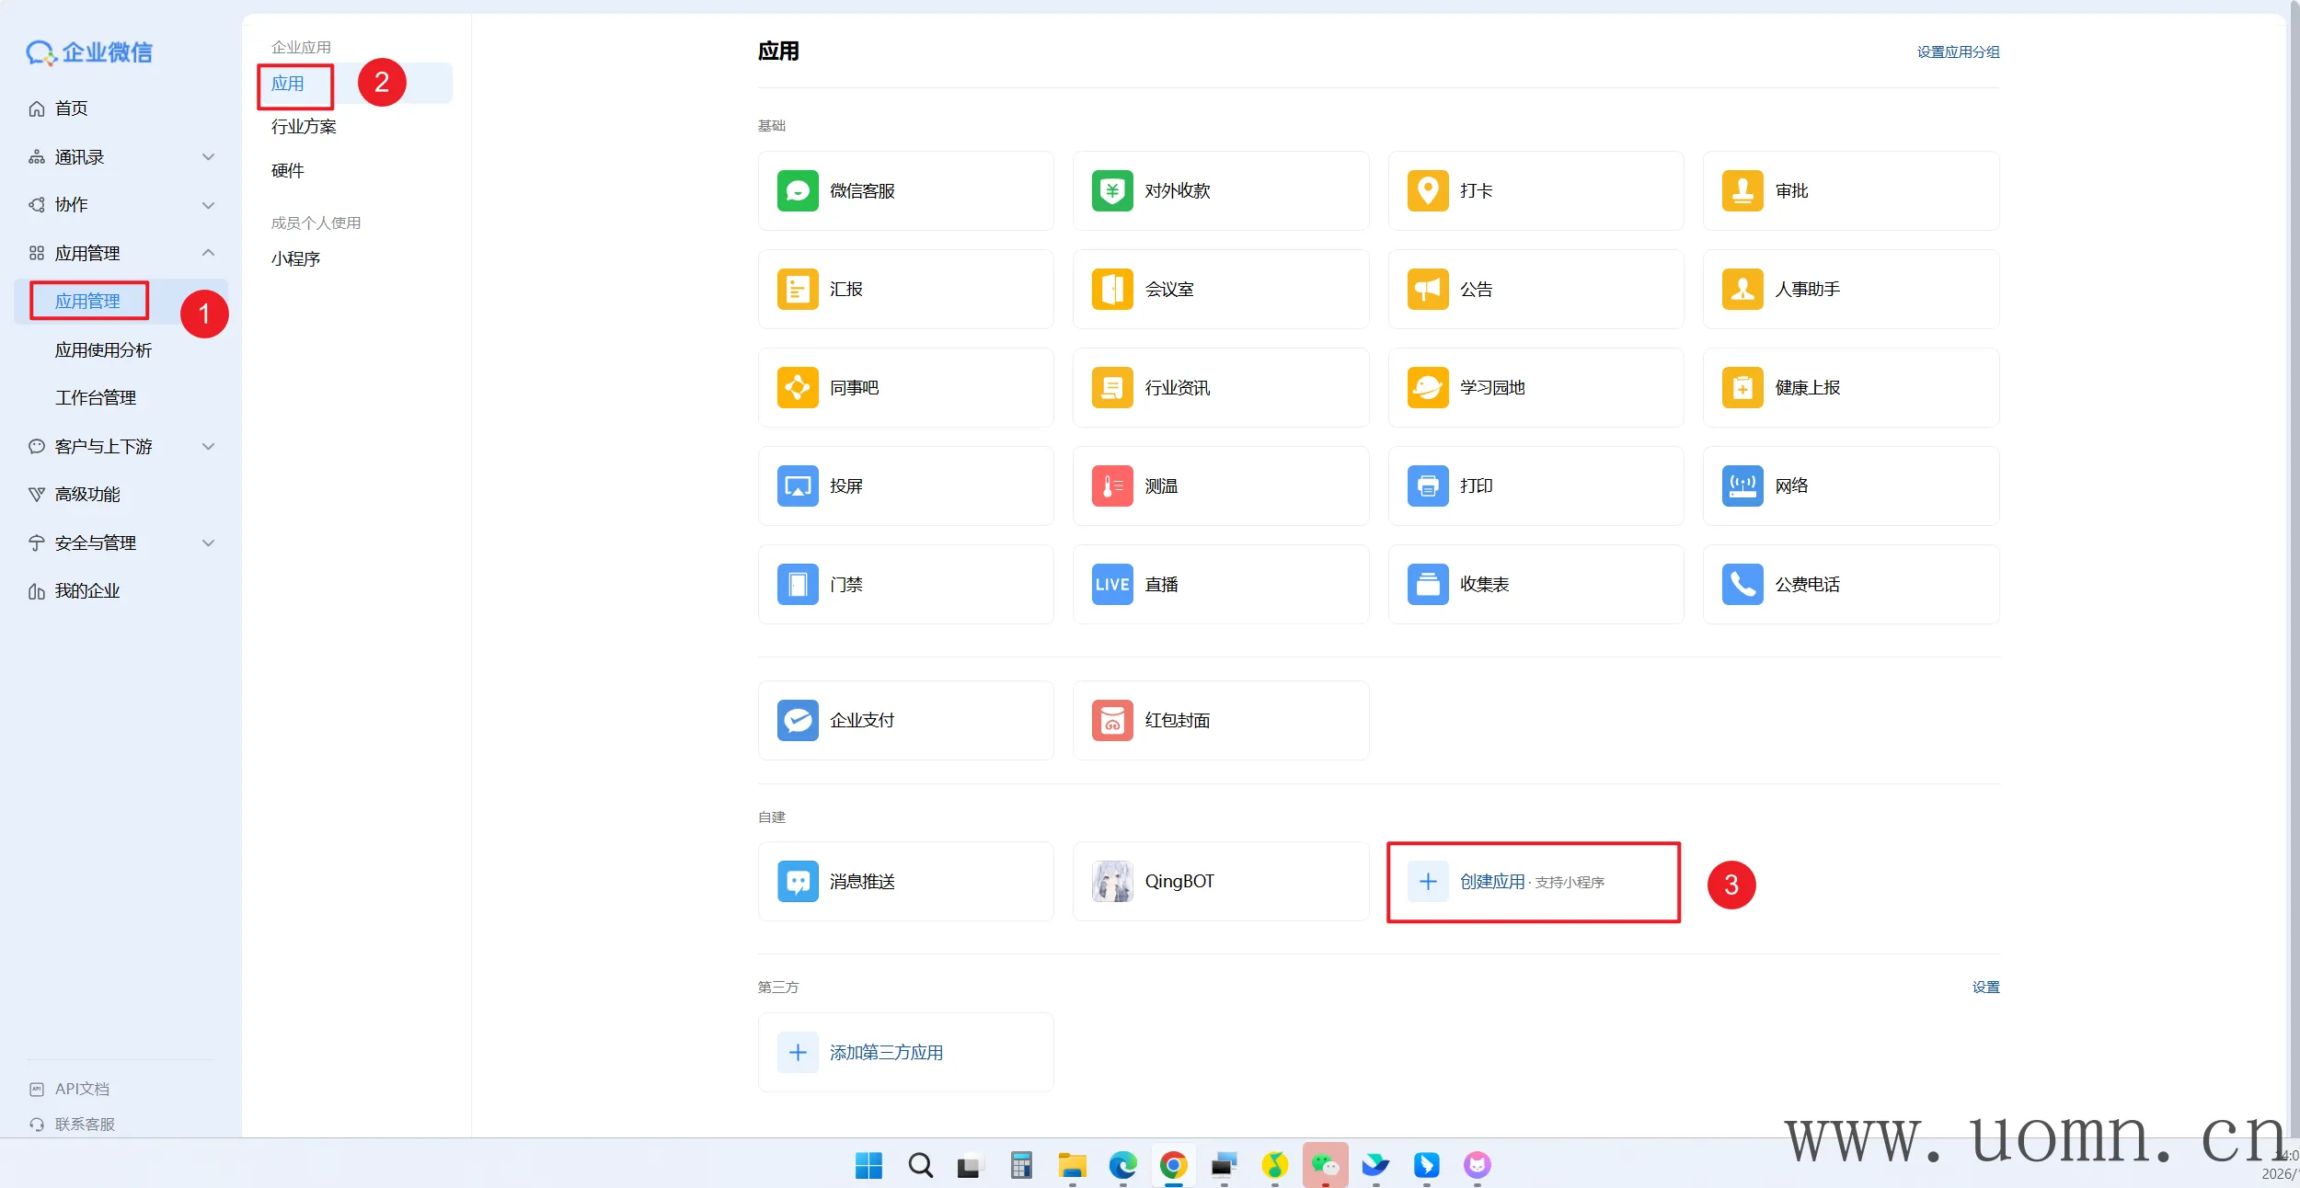This screenshot has height=1188, width=2300.
Task: Open Chrome from the Windows taskbar
Action: pos(1173,1166)
